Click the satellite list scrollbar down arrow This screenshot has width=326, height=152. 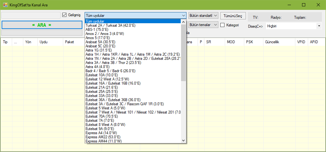183,140
